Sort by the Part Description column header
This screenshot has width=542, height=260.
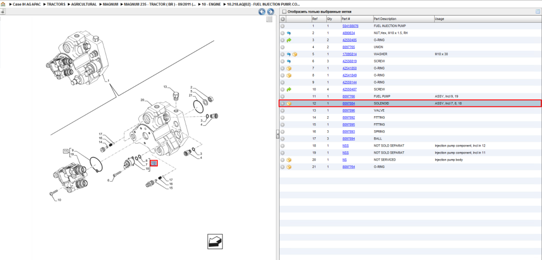point(385,18)
